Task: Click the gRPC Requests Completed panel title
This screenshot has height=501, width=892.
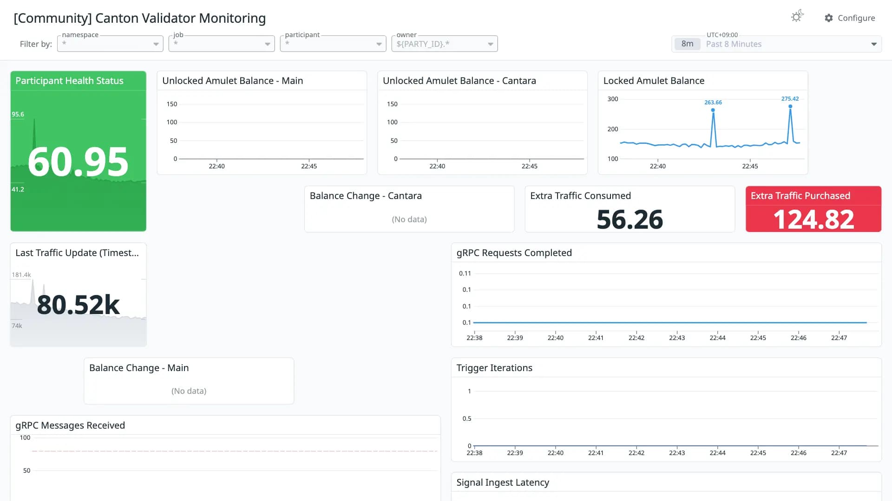Action: tap(514, 253)
